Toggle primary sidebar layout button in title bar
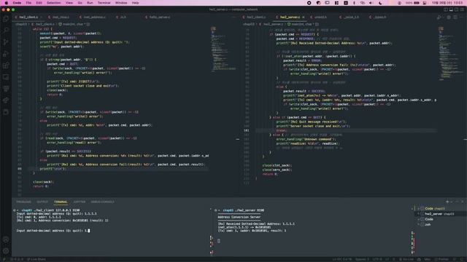 point(446,9)
